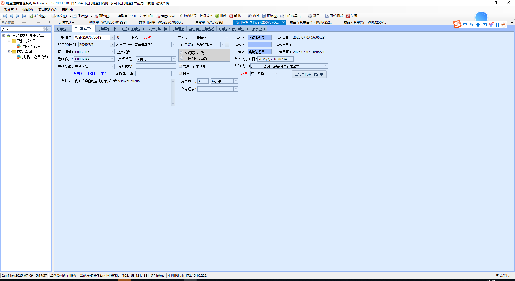515x281 pixels.
Task: Toggle Sogou voice input microphone
Action: click(x=478, y=25)
